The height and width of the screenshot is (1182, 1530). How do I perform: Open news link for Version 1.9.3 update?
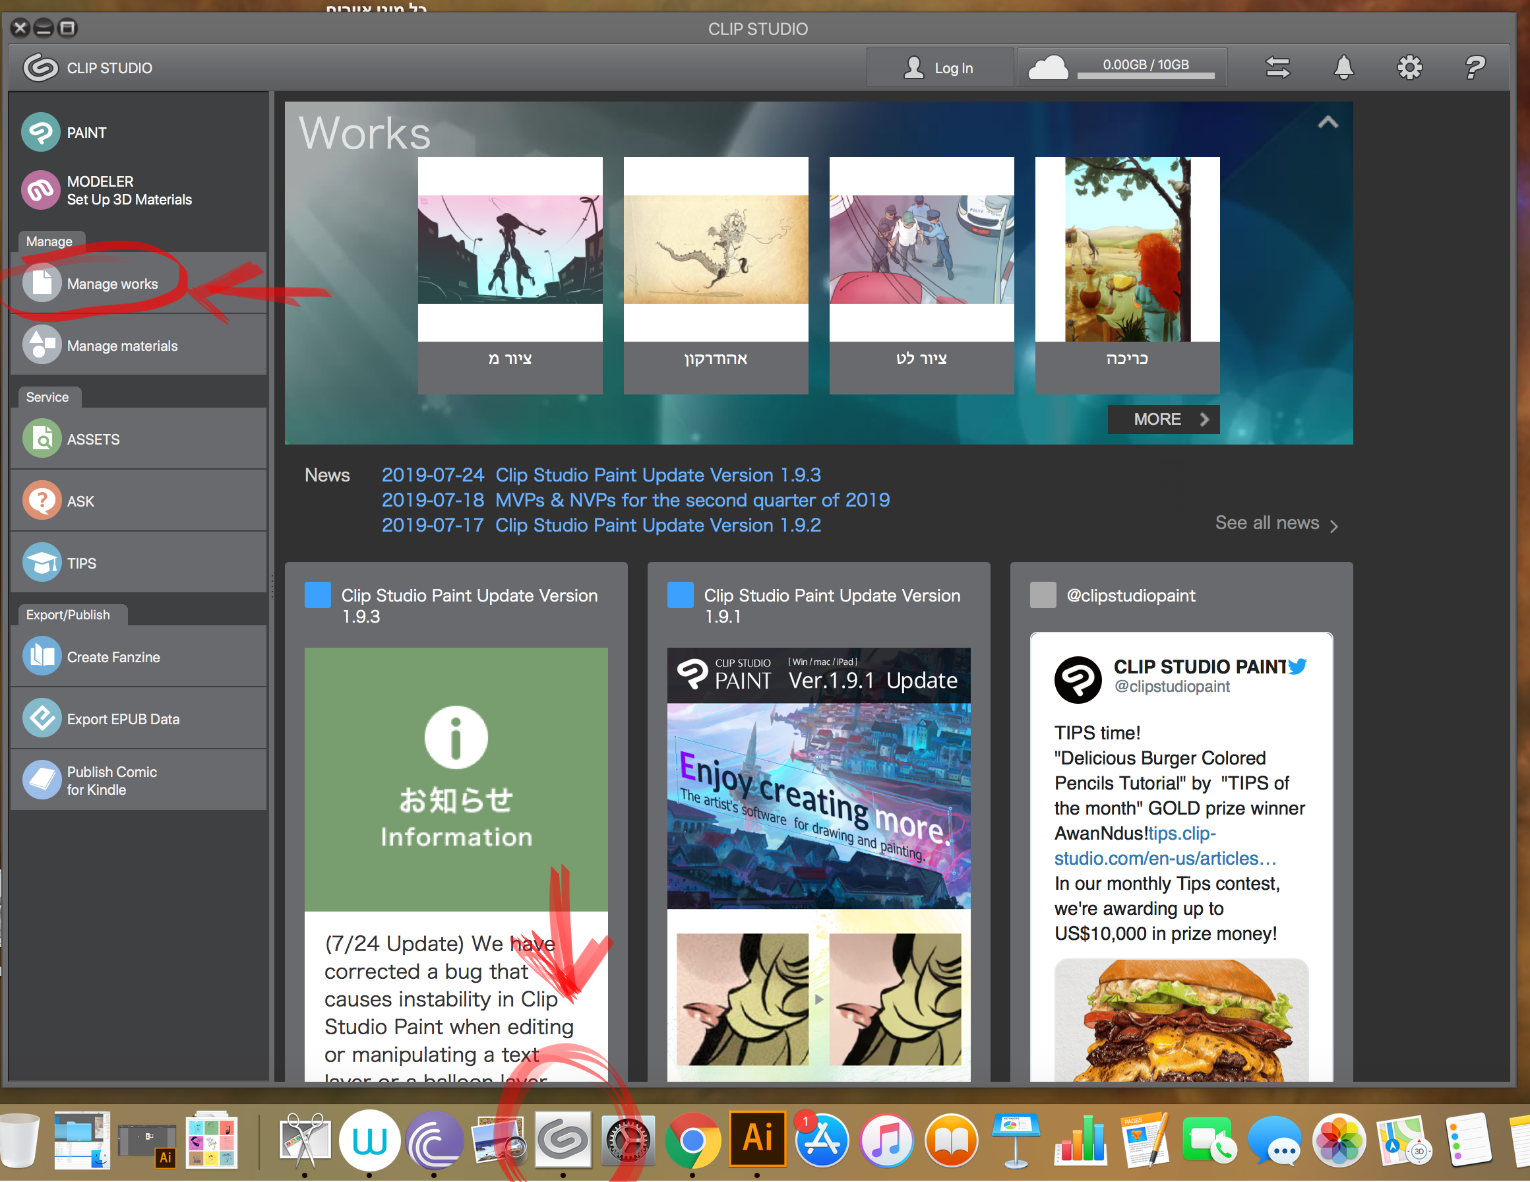point(657,475)
